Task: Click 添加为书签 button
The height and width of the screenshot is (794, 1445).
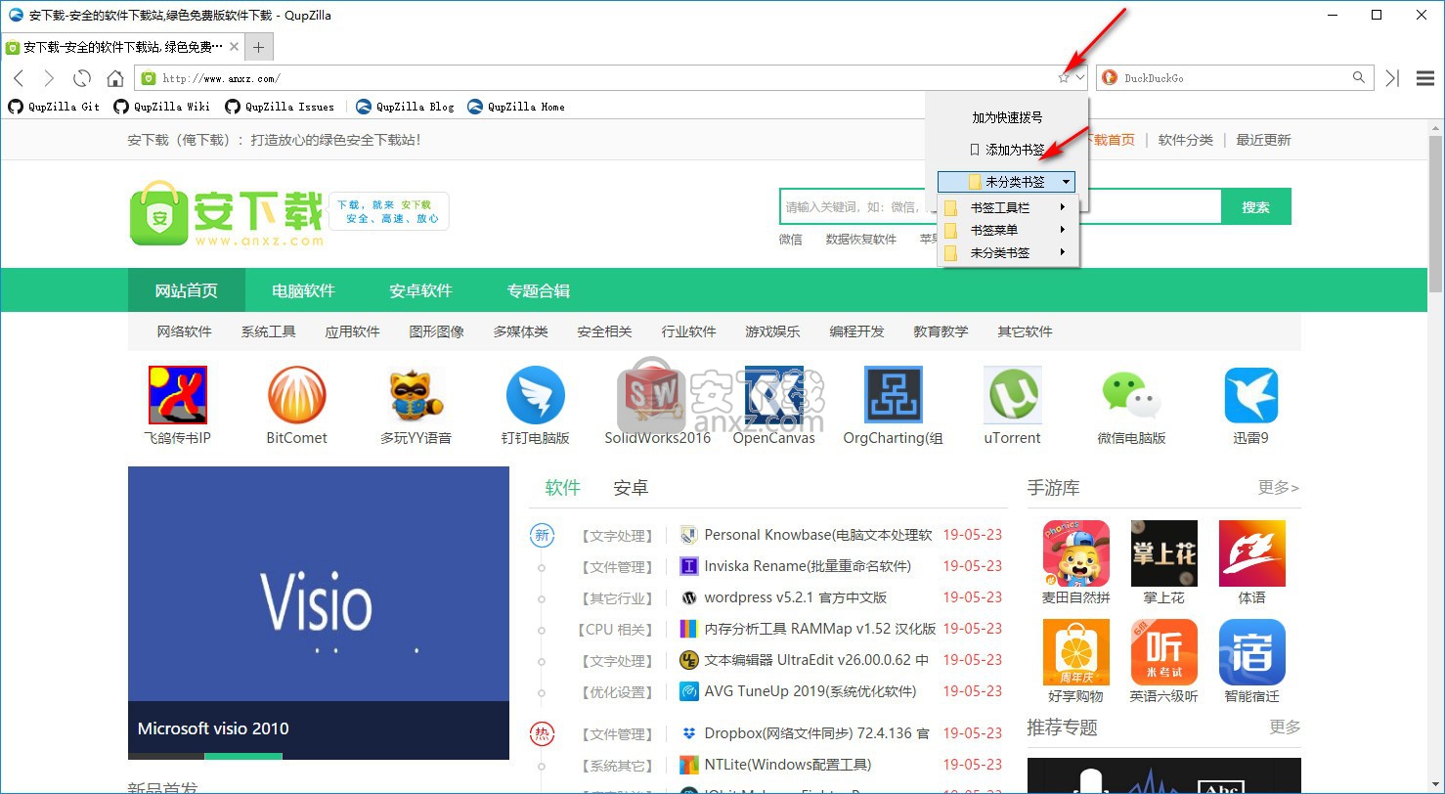Action: [x=1007, y=150]
